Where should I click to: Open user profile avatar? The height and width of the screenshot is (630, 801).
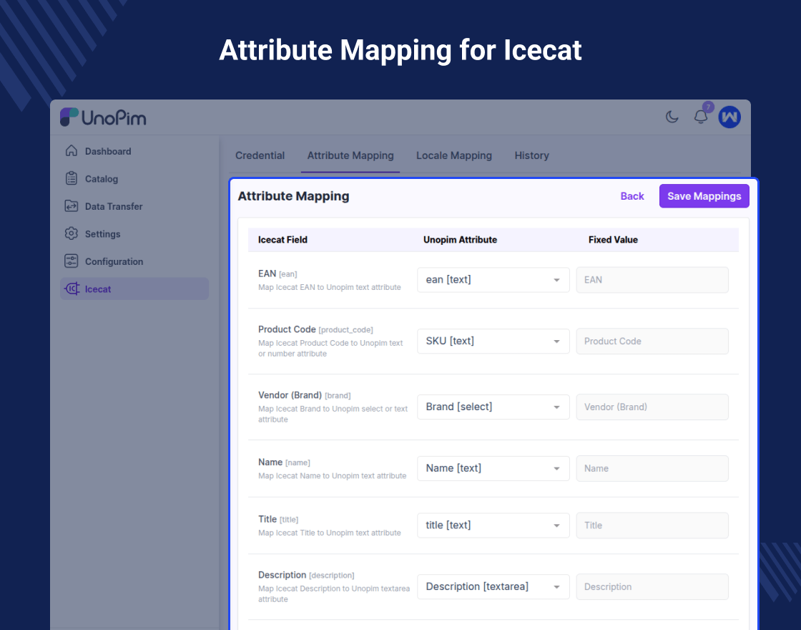point(729,117)
